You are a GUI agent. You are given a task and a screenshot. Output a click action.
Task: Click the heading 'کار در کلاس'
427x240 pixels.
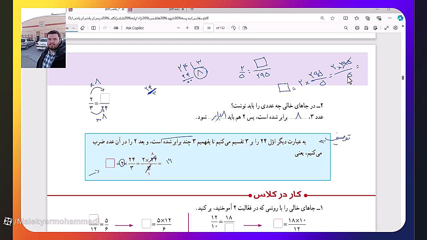[277, 195]
